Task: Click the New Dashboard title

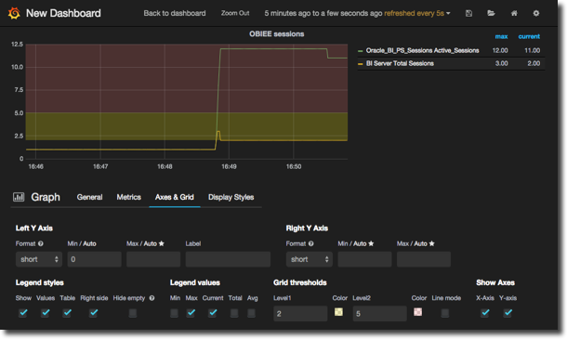Action: tap(63, 13)
